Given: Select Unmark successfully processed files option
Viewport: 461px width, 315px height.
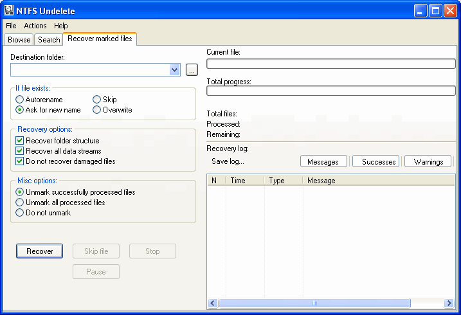Looking at the screenshot, I should point(75,192).
